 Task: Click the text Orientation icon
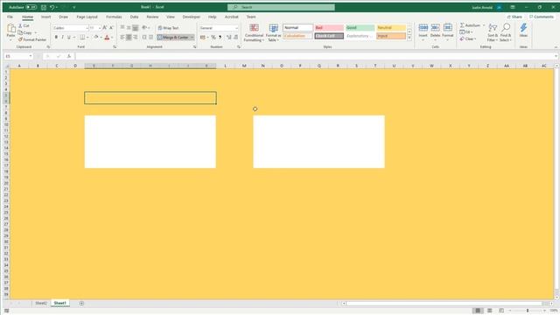[x=144, y=27]
